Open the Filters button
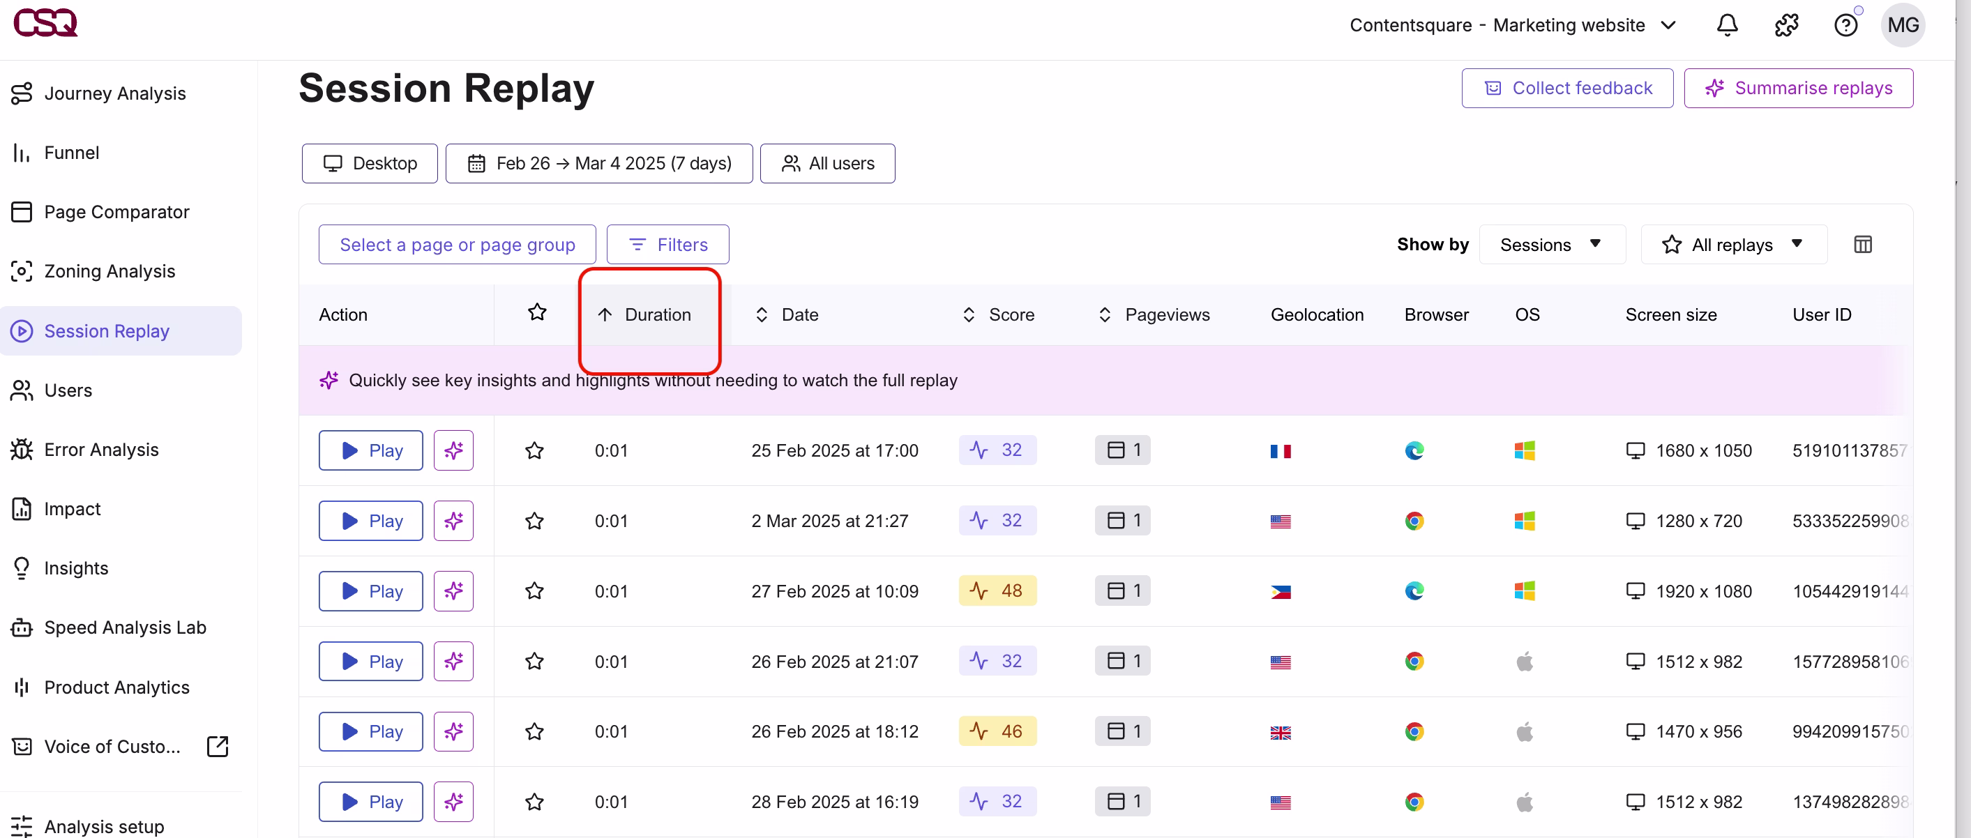This screenshot has height=838, width=1971. click(x=667, y=245)
